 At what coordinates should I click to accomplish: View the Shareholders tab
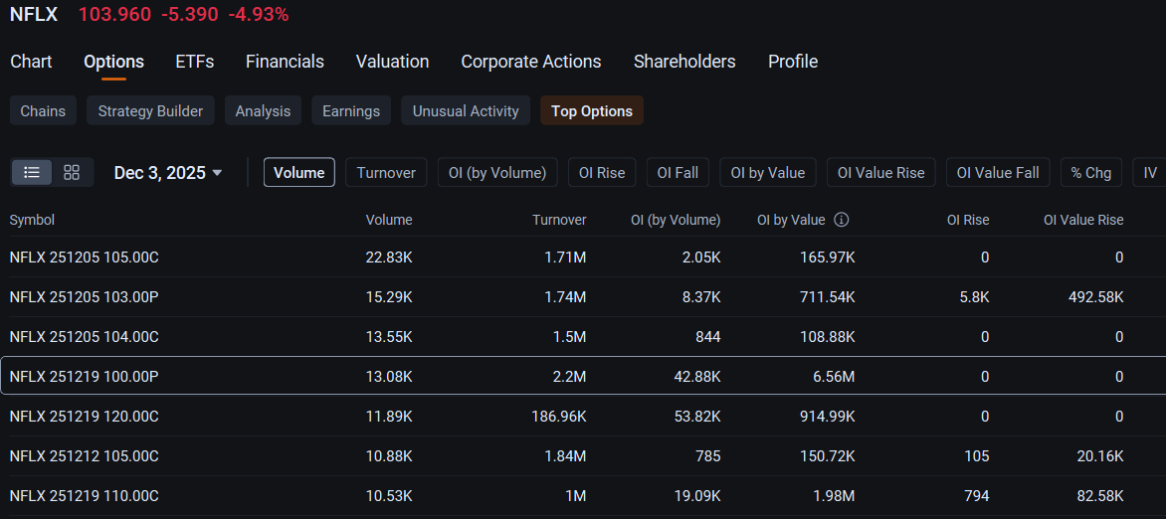(684, 62)
